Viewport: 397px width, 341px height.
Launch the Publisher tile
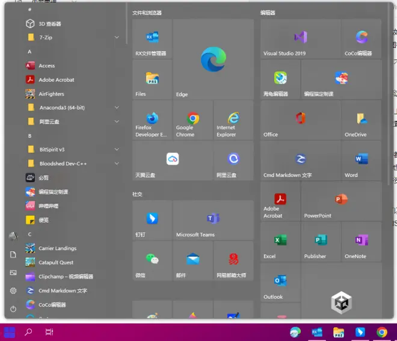(x=321, y=242)
